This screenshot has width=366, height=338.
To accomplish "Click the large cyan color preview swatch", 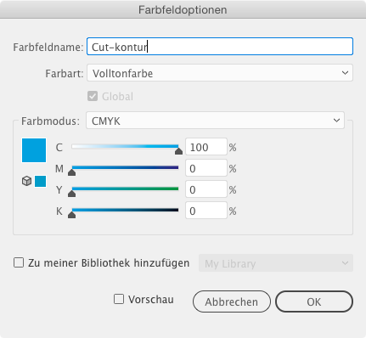I will 34,150.
